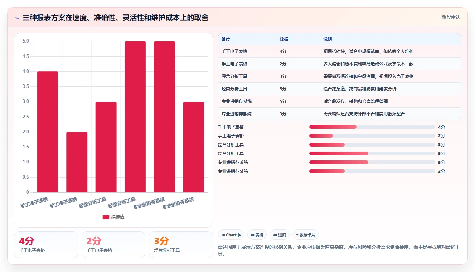The image size is (475, 272).
Task: Open the 2分 手工电子表格 summary card
Action: pos(113,244)
